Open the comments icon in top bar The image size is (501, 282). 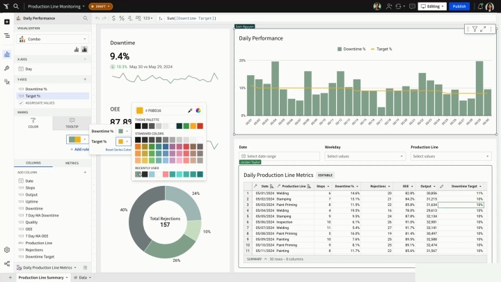pos(412,6)
